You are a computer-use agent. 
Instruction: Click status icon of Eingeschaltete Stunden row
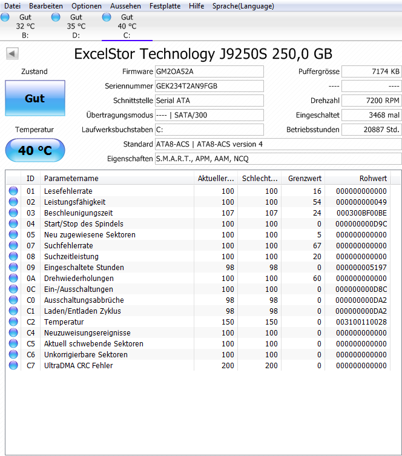point(13,267)
